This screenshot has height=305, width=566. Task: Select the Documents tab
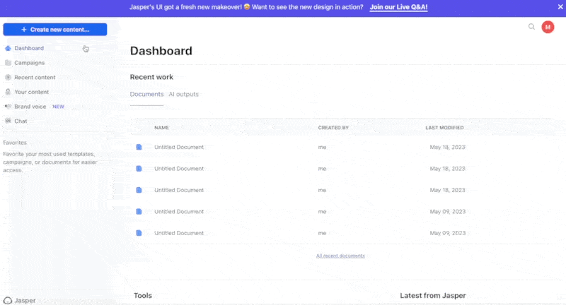pos(146,94)
